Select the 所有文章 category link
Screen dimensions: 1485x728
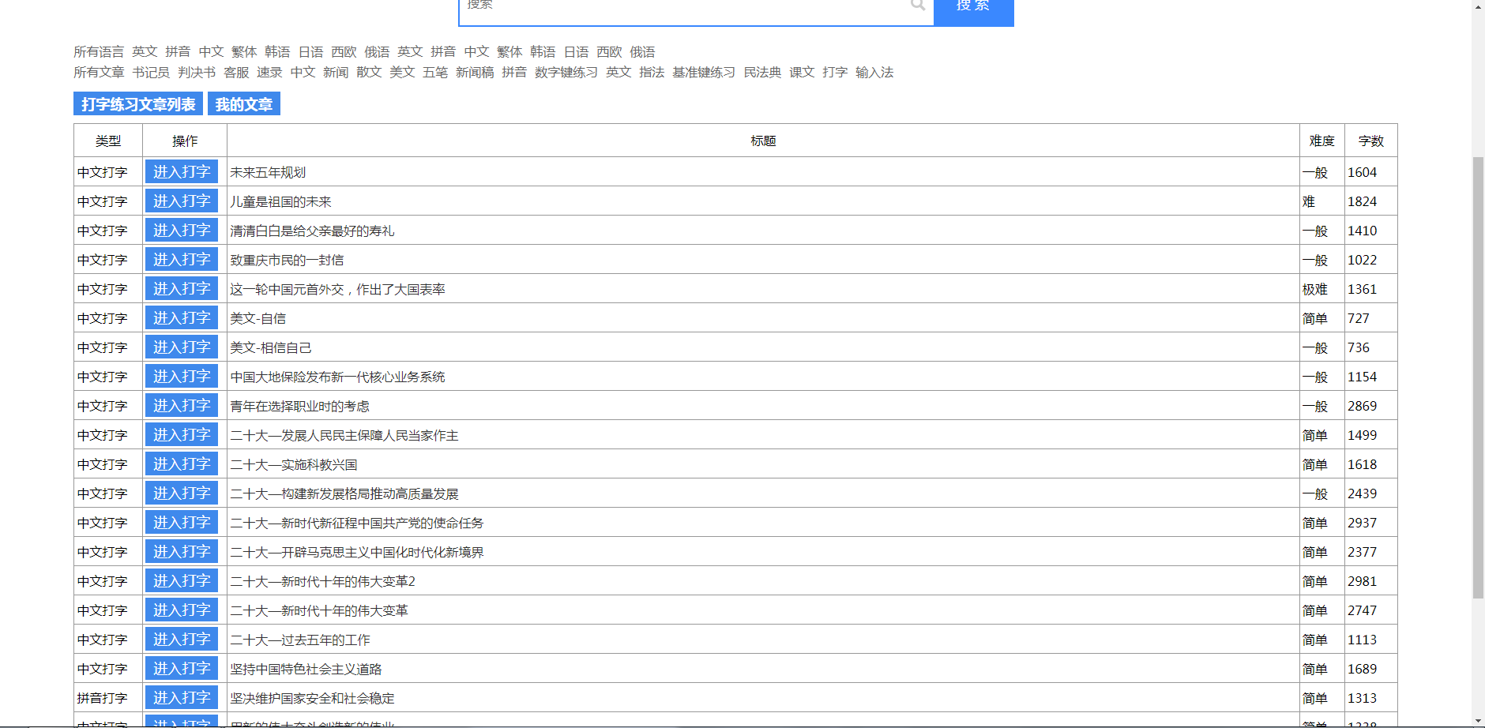click(99, 73)
